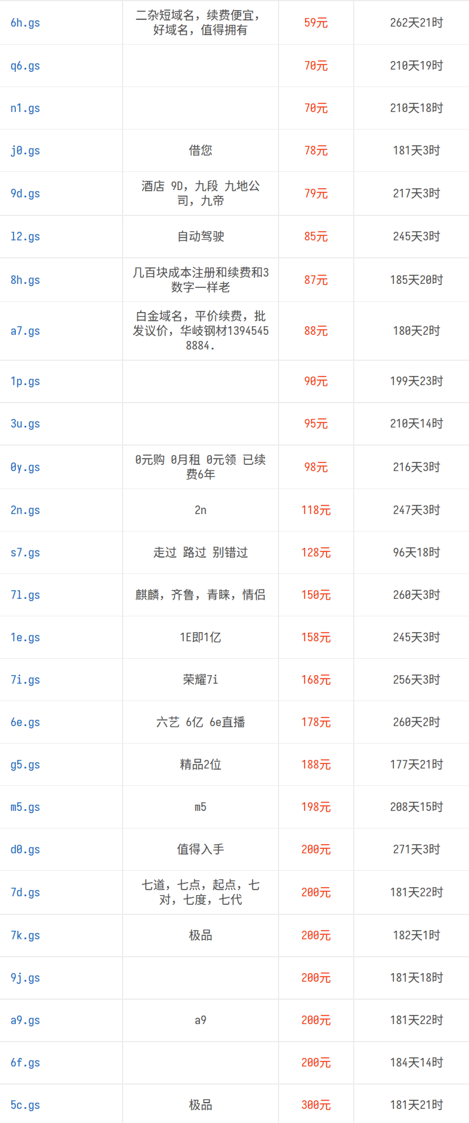Click the 2n.gs link

click(25, 510)
